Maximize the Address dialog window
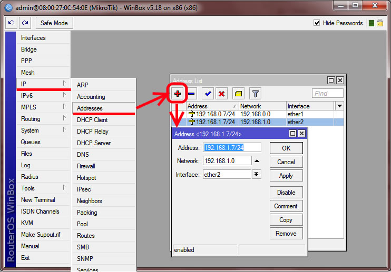391x272 pixels. tap(293, 134)
